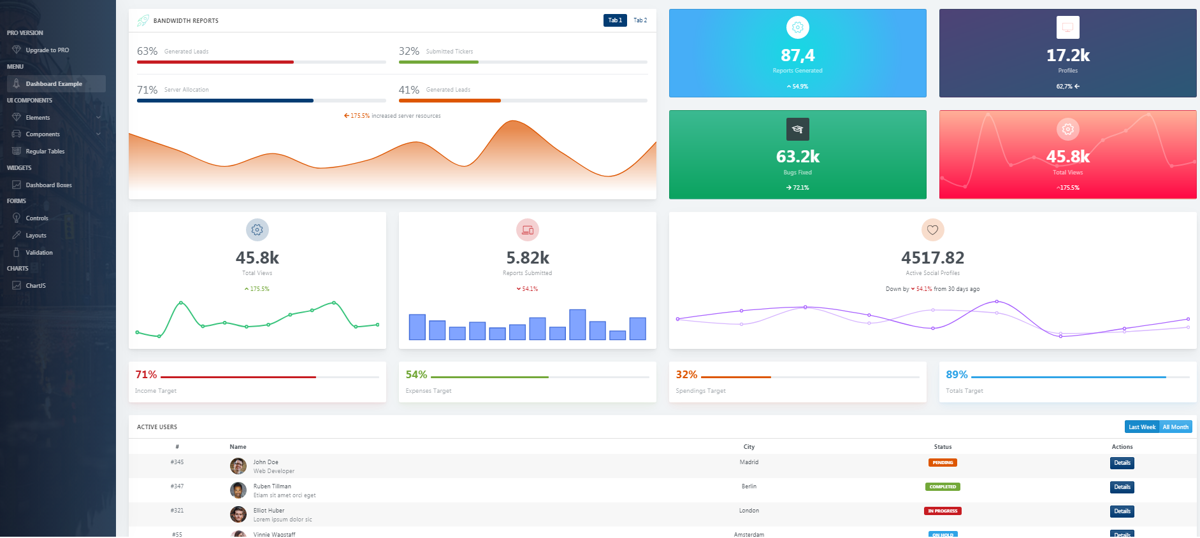
Task: Click the gear icon above 45.8k Total Views
Action: point(257,230)
